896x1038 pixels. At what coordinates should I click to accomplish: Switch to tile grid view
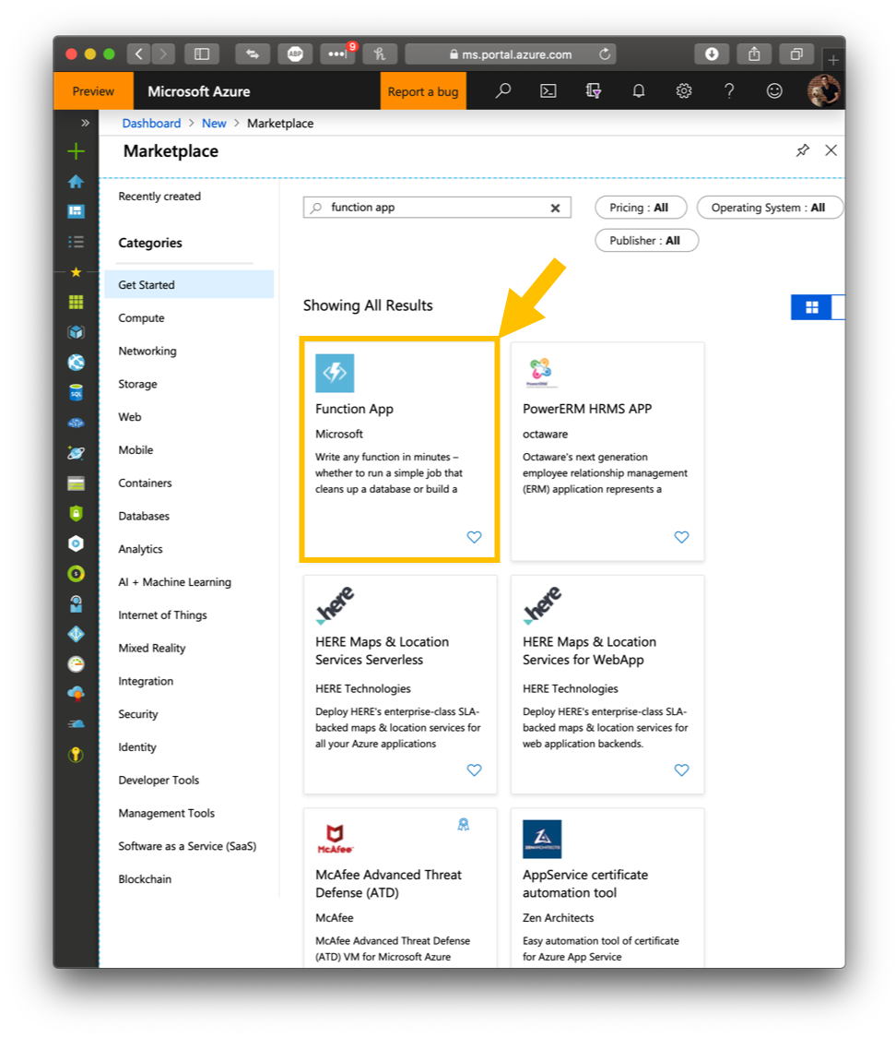(x=811, y=307)
